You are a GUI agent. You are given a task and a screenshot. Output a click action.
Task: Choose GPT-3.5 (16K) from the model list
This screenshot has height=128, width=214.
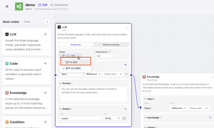75,68
